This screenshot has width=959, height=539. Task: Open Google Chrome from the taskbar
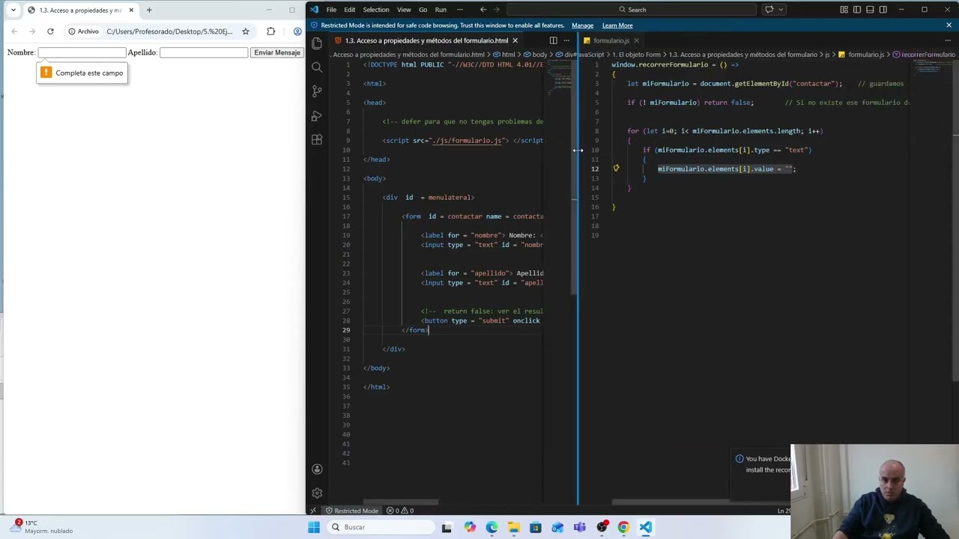623,527
